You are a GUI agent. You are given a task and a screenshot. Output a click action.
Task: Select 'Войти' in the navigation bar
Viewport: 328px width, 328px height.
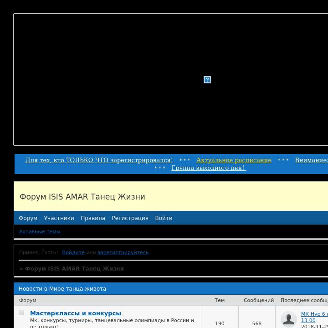tap(164, 218)
